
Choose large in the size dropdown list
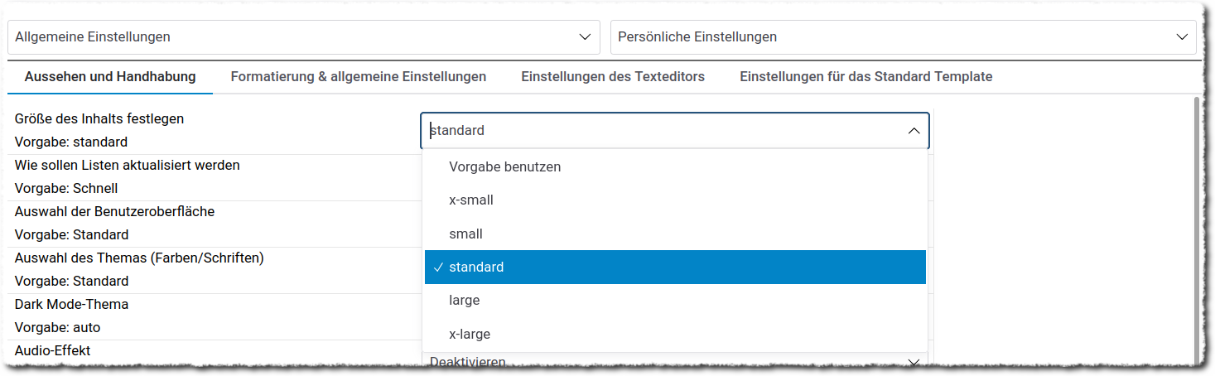pos(464,301)
